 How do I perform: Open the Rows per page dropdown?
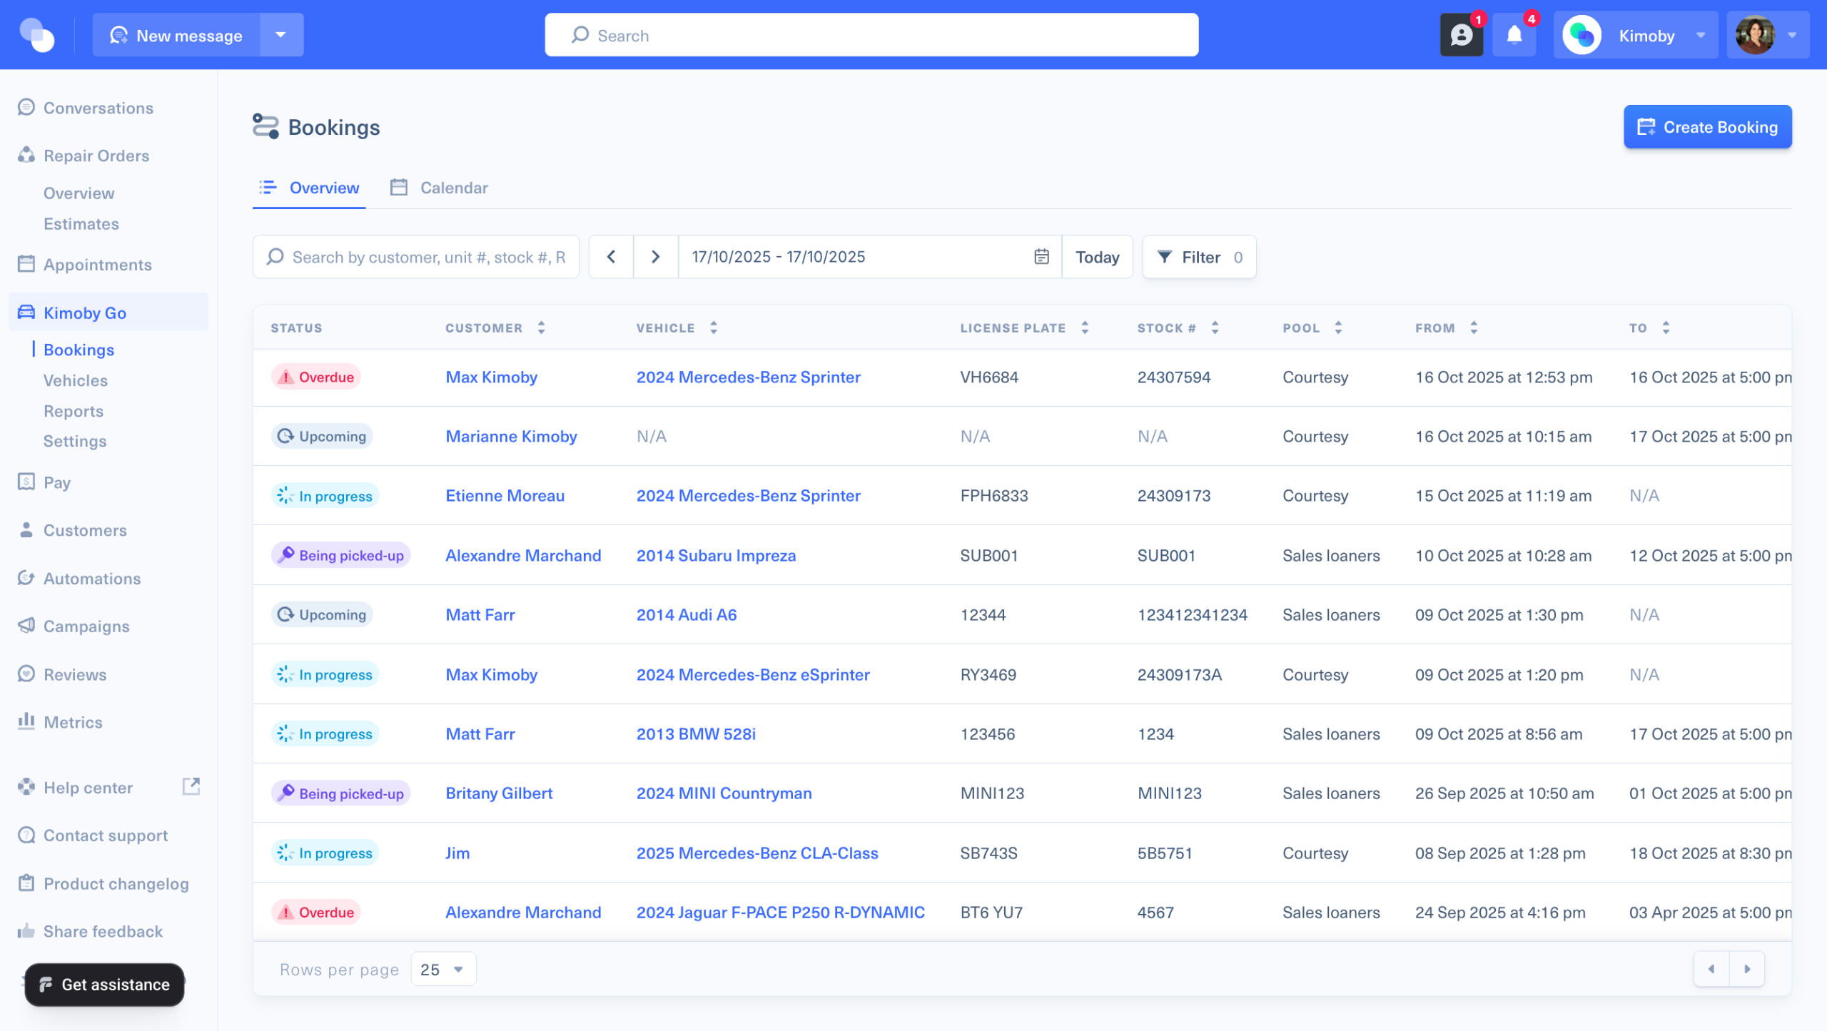tap(442, 969)
